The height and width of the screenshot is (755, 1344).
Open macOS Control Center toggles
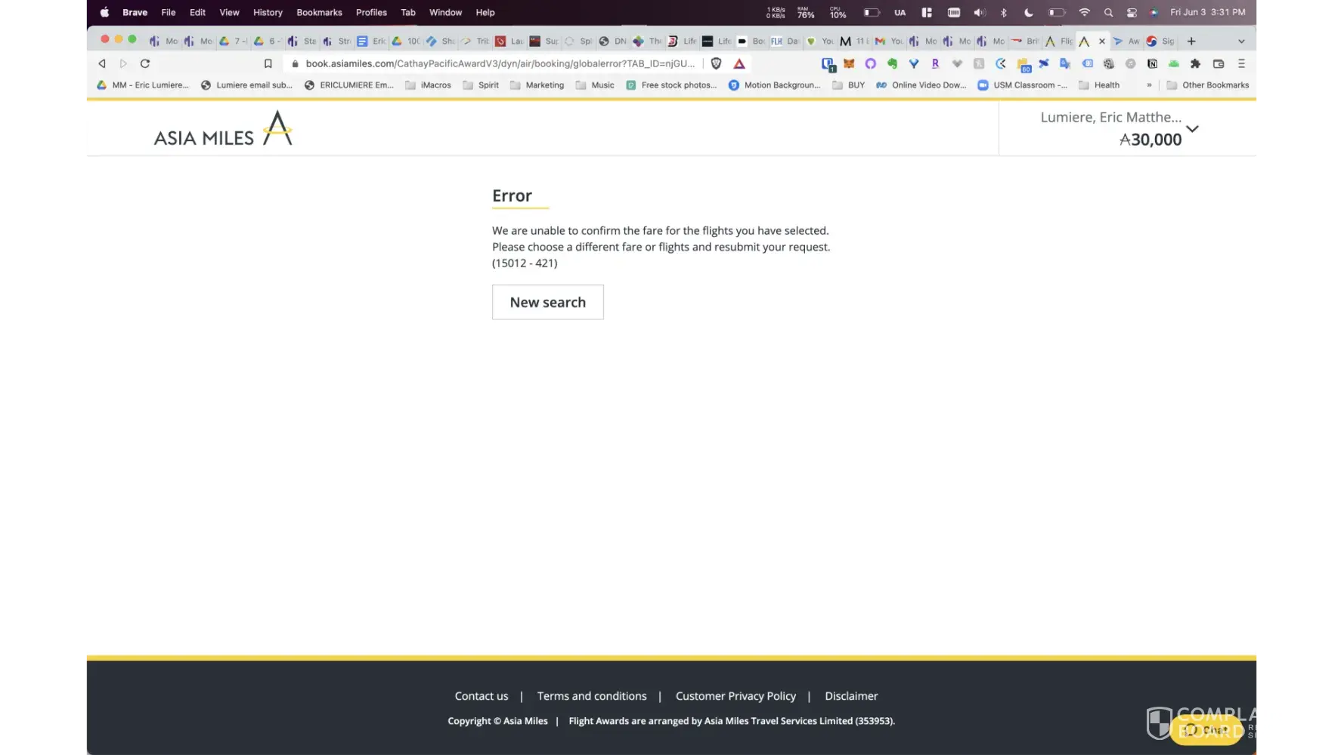tap(1132, 12)
